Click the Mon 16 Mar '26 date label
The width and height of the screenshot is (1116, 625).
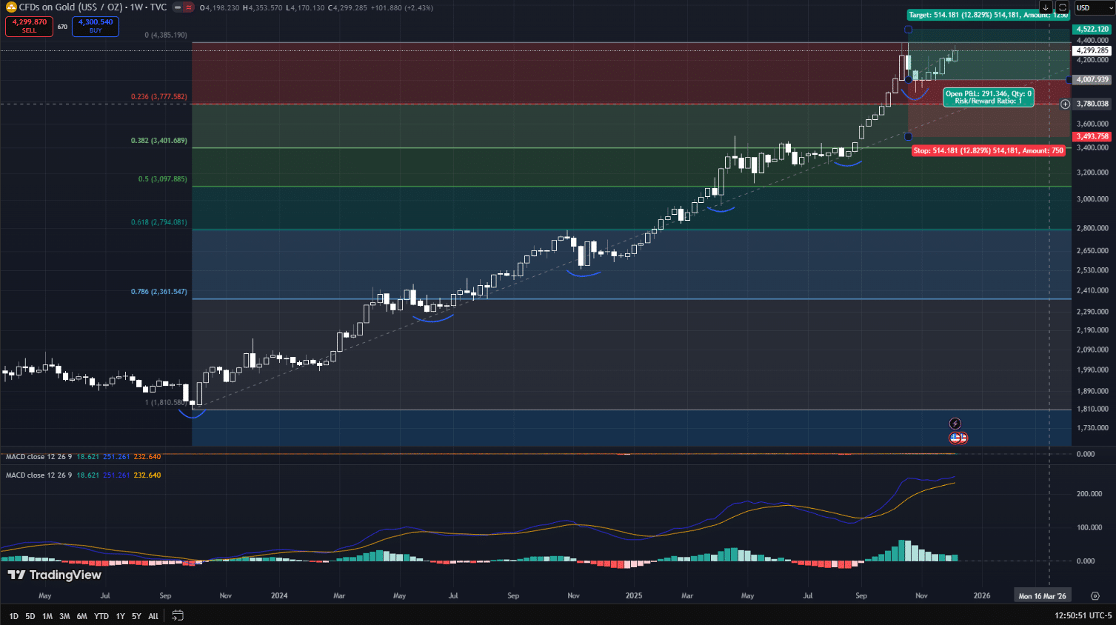coord(1043,596)
